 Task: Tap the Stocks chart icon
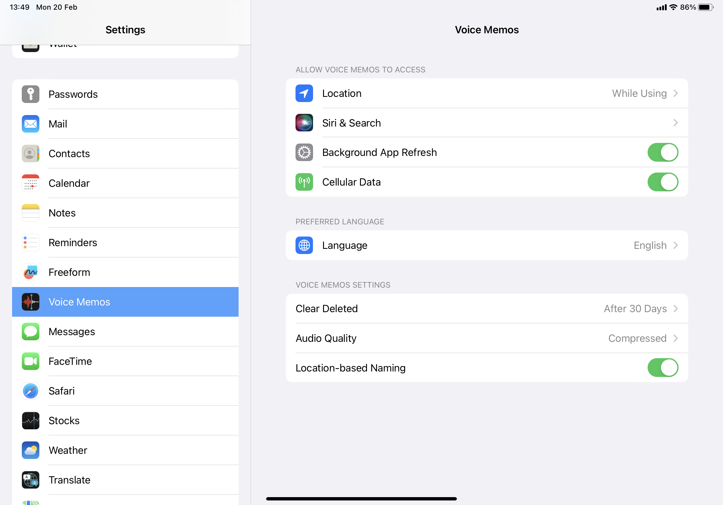(31, 420)
